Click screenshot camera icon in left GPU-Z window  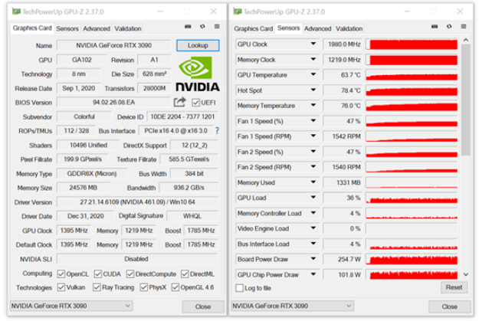pyautogui.click(x=188, y=27)
